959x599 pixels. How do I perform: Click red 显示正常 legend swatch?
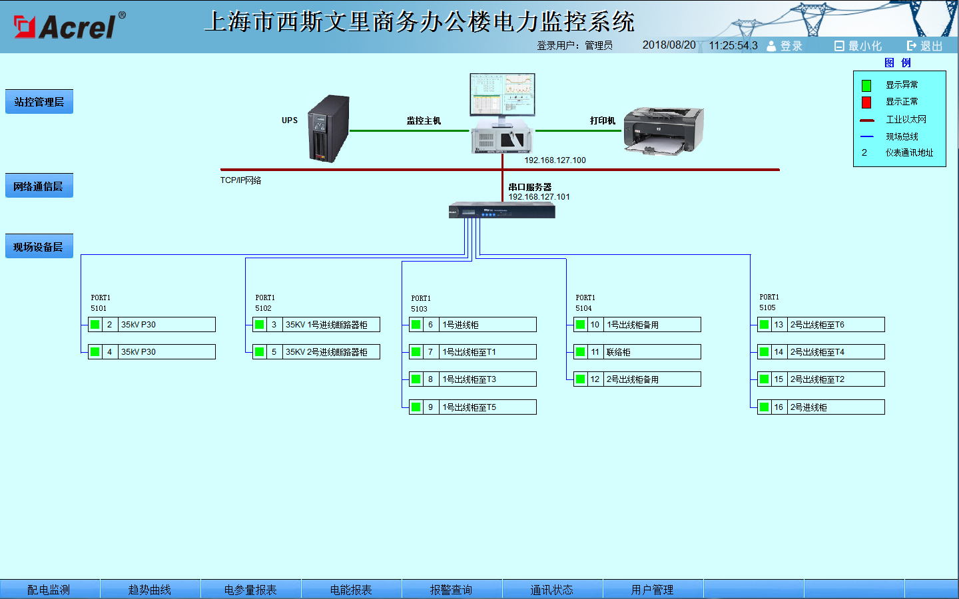point(866,102)
